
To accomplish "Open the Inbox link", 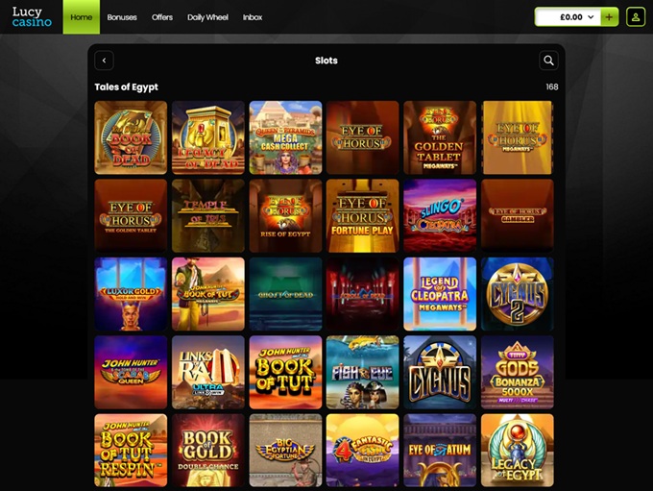I will tap(253, 17).
